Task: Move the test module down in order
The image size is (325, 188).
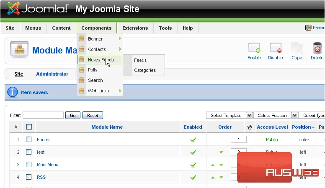Action: pyautogui.click(x=221, y=152)
